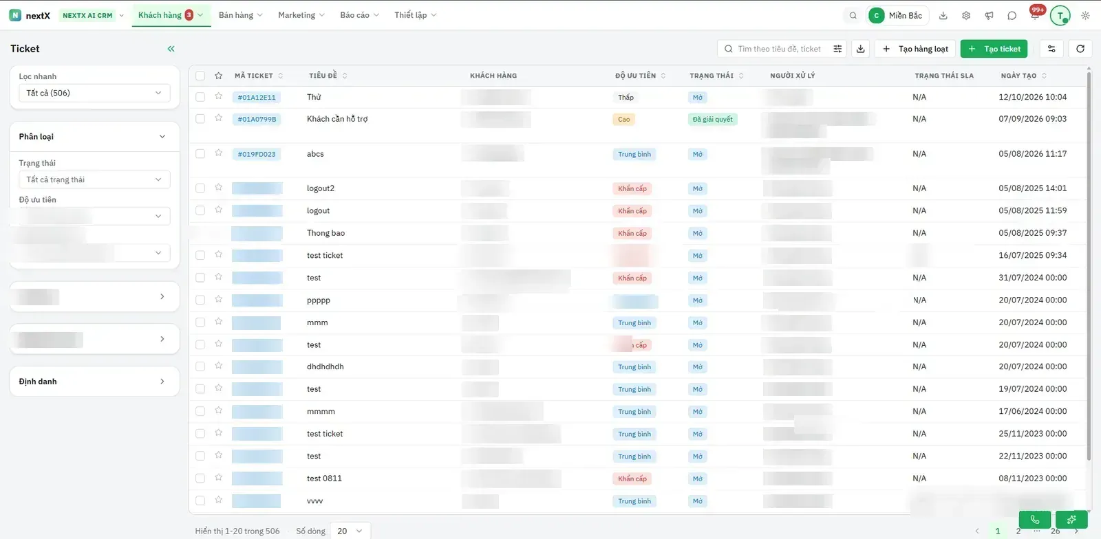Collapse the Phân loại section
Viewport: 1101px width, 539px height.
(x=162, y=137)
